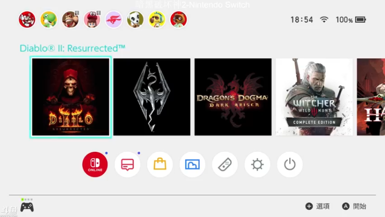Screen dimensions: 385x217
Task: Select the Yoshi user avatar
Action: [49, 19]
